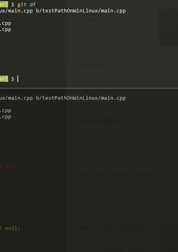Click the '昨天 14:35' timestamp under git note
This screenshot has width=178, height=252.
pyautogui.click(x=93, y=204)
